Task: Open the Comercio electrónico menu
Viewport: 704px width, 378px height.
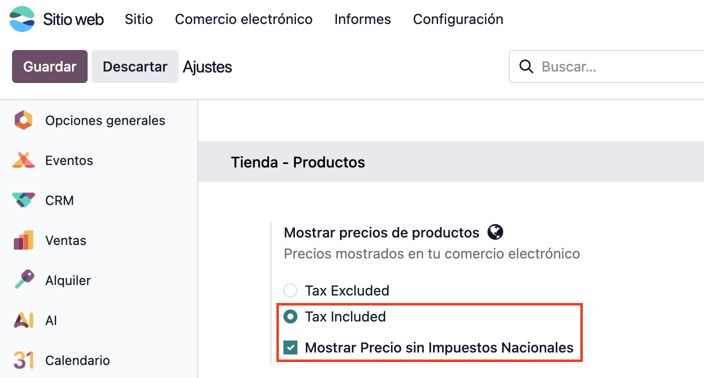Action: tap(244, 19)
